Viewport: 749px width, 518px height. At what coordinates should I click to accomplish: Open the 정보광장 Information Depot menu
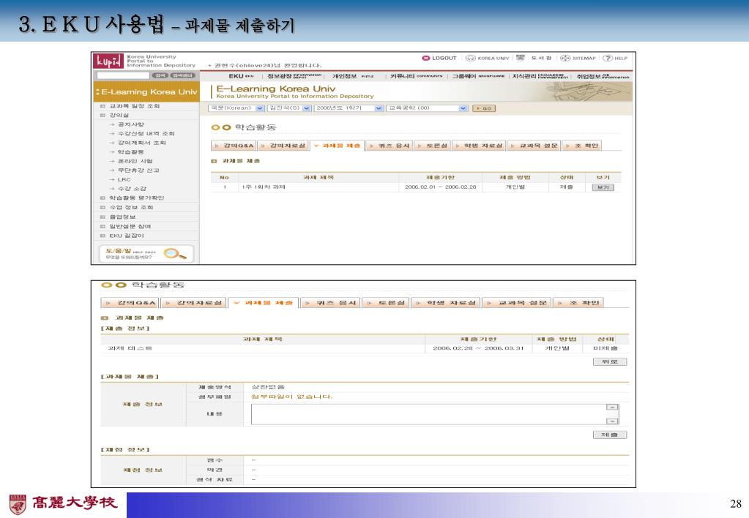pos(294,76)
